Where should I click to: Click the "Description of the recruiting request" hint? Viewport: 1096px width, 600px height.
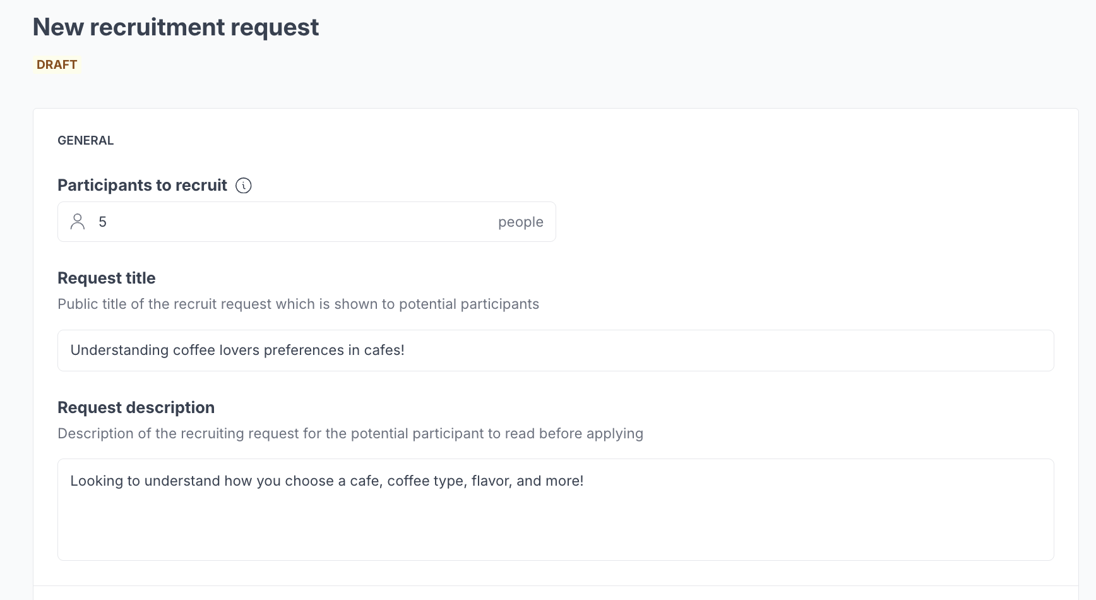coord(350,434)
